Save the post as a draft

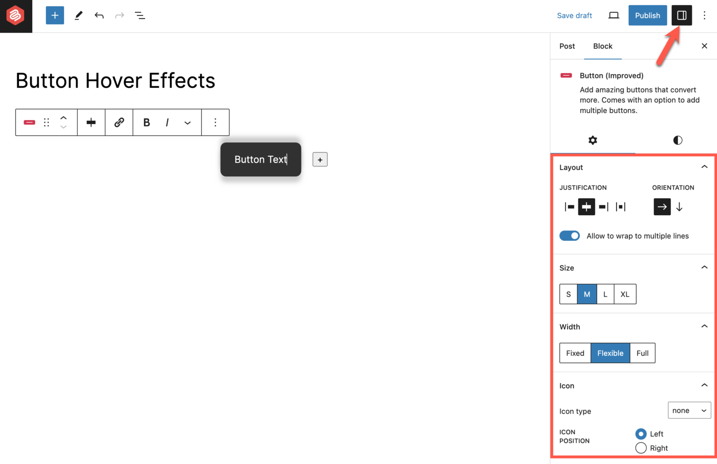(575, 15)
